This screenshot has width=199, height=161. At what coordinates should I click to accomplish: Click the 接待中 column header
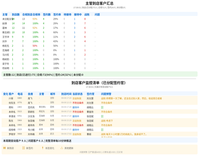click(x=78, y=14)
